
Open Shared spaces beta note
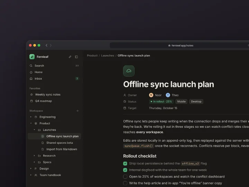click(54, 143)
